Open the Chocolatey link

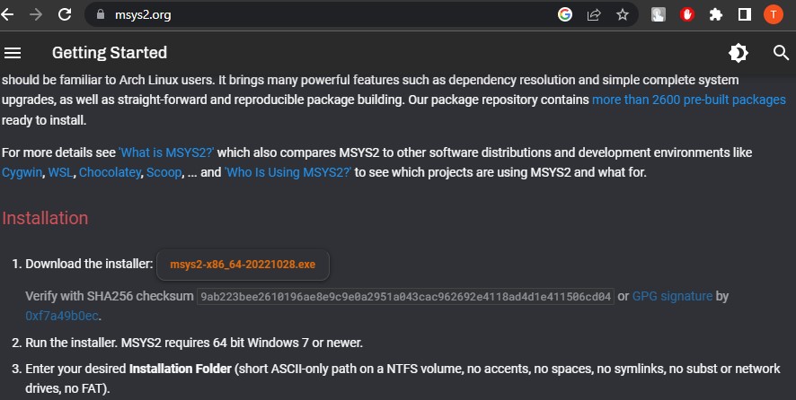tap(110, 173)
